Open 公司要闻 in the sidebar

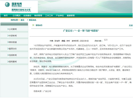pos(13,29)
